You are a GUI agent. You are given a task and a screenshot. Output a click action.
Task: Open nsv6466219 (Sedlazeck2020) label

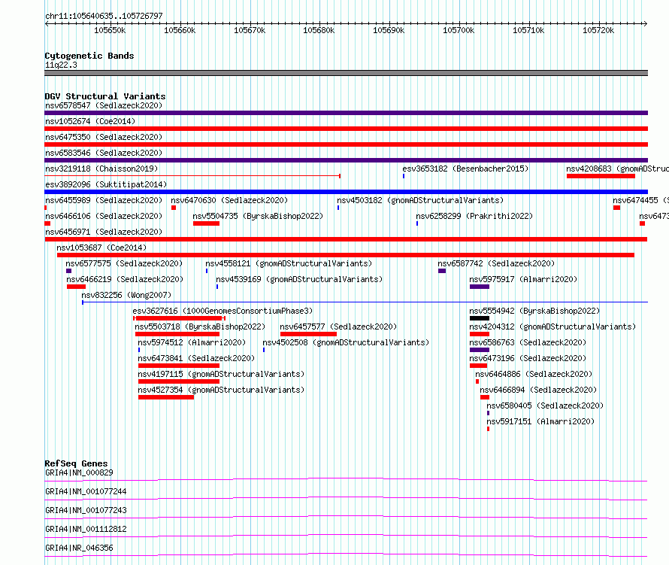(x=125, y=279)
